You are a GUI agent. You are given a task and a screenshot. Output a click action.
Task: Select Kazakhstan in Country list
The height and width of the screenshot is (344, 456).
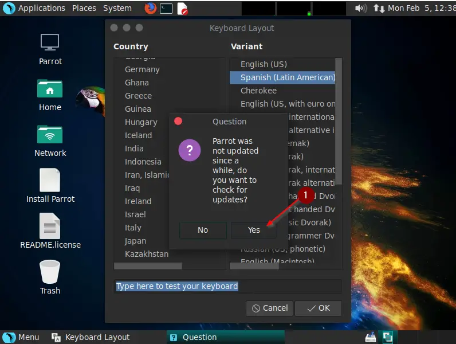[x=147, y=254]
